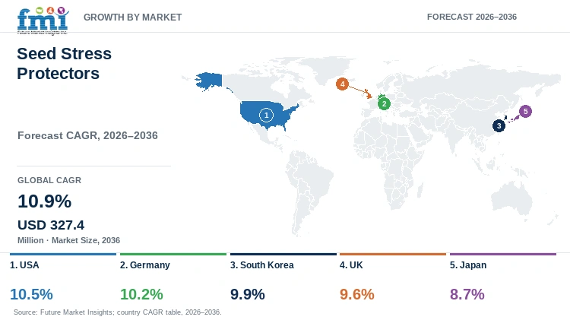Click the '5. Japan' country label
570x320 pixels.
(468, 265)
